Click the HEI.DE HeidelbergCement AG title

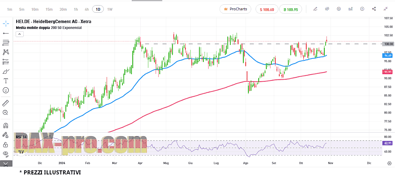tap(53, 22)
